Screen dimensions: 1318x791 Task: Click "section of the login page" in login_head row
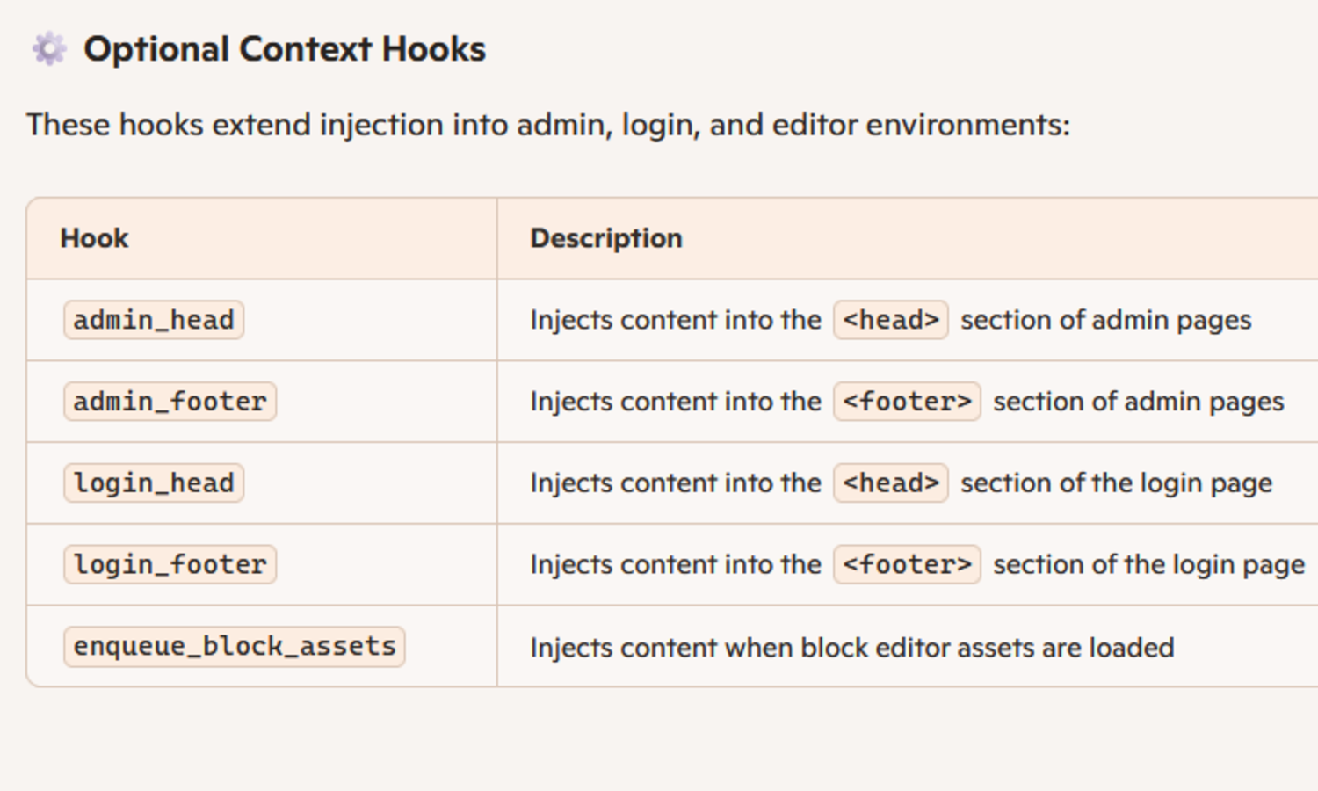(x=1116, y=483)
